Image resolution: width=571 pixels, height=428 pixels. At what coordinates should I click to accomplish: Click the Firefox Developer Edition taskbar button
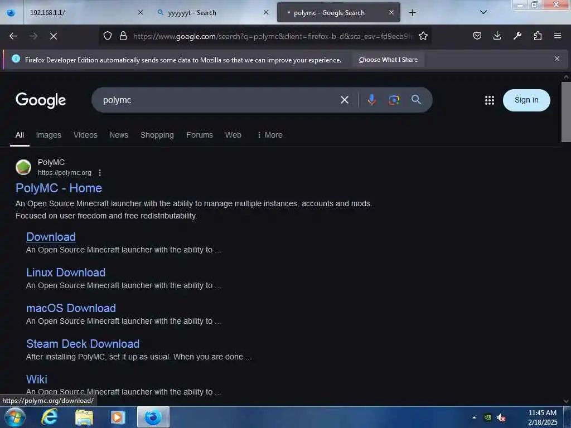click(x=153, y=417)
